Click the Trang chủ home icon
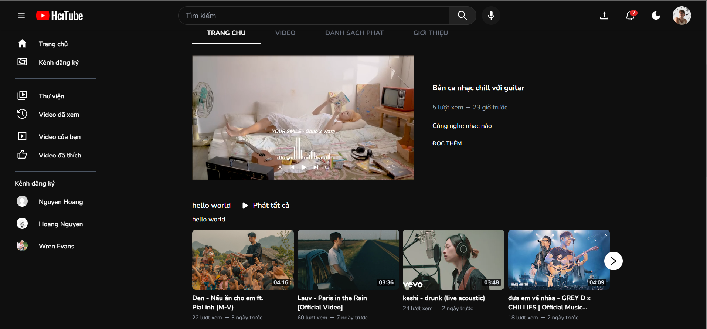Screen dimensions: 707x329 (x=22, y=44)
